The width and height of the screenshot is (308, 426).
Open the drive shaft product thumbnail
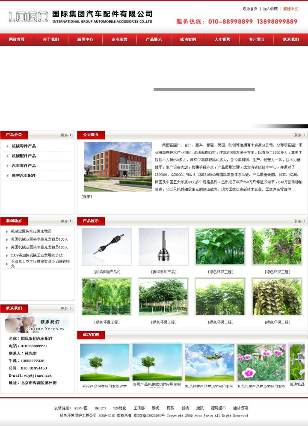tap(107, 246)
